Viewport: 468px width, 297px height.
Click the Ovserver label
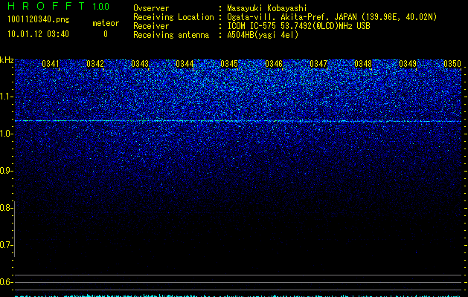click(151, 8)
